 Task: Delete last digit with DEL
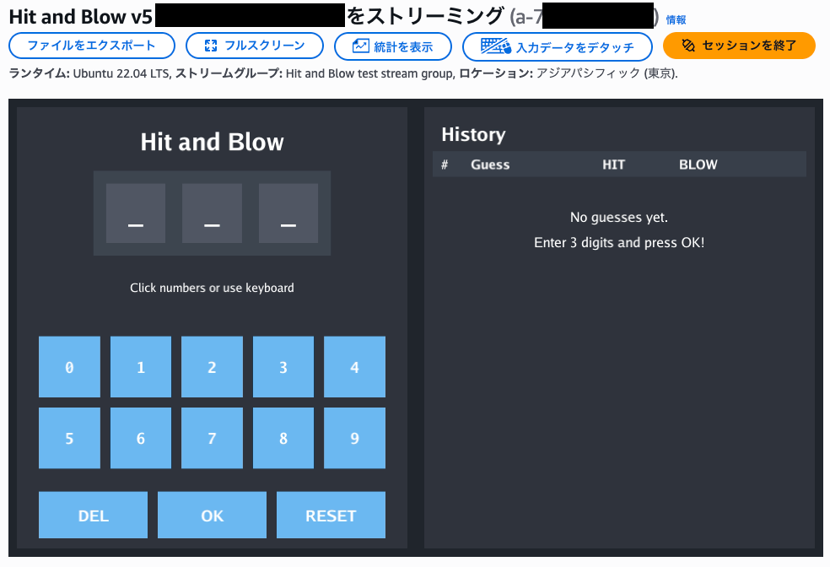point(93,515)
